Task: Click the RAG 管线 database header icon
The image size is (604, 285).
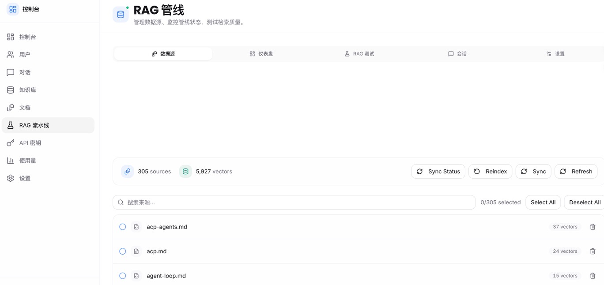Action: click(121, 15)
